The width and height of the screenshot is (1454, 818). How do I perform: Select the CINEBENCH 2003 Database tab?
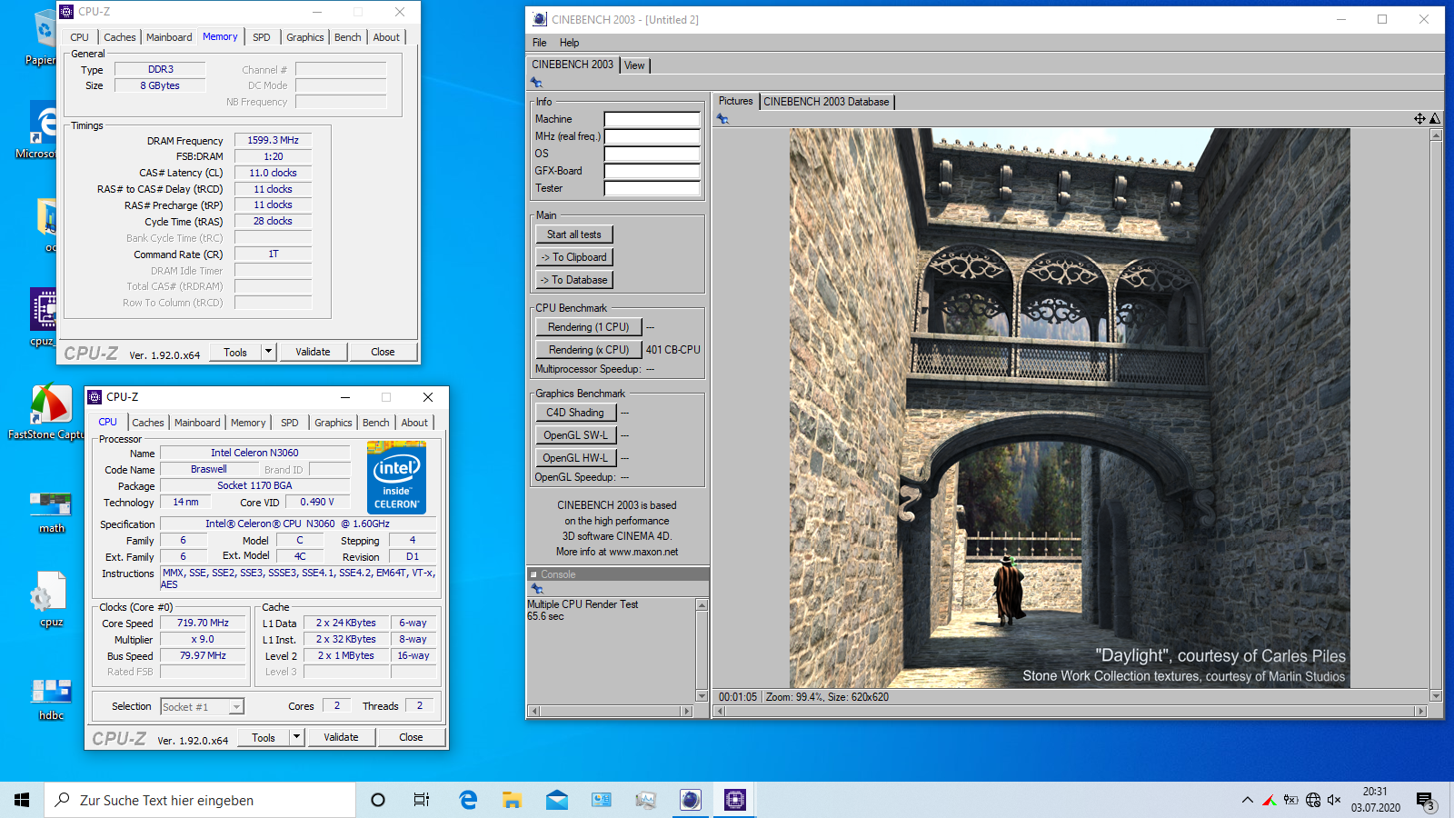(x=826, y=102)
